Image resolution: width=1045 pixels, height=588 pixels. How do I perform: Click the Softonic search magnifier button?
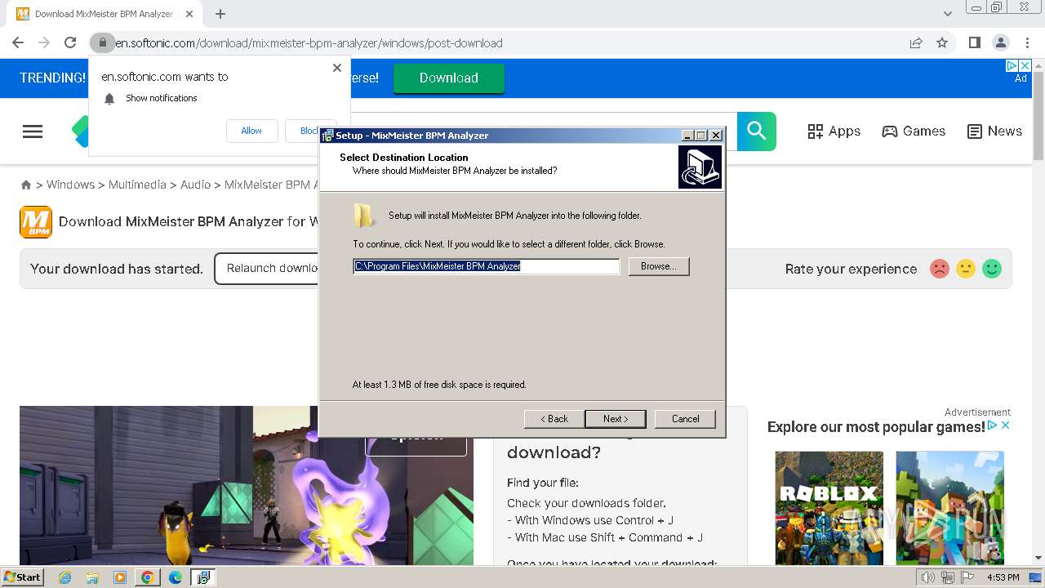tap(757, 131)
